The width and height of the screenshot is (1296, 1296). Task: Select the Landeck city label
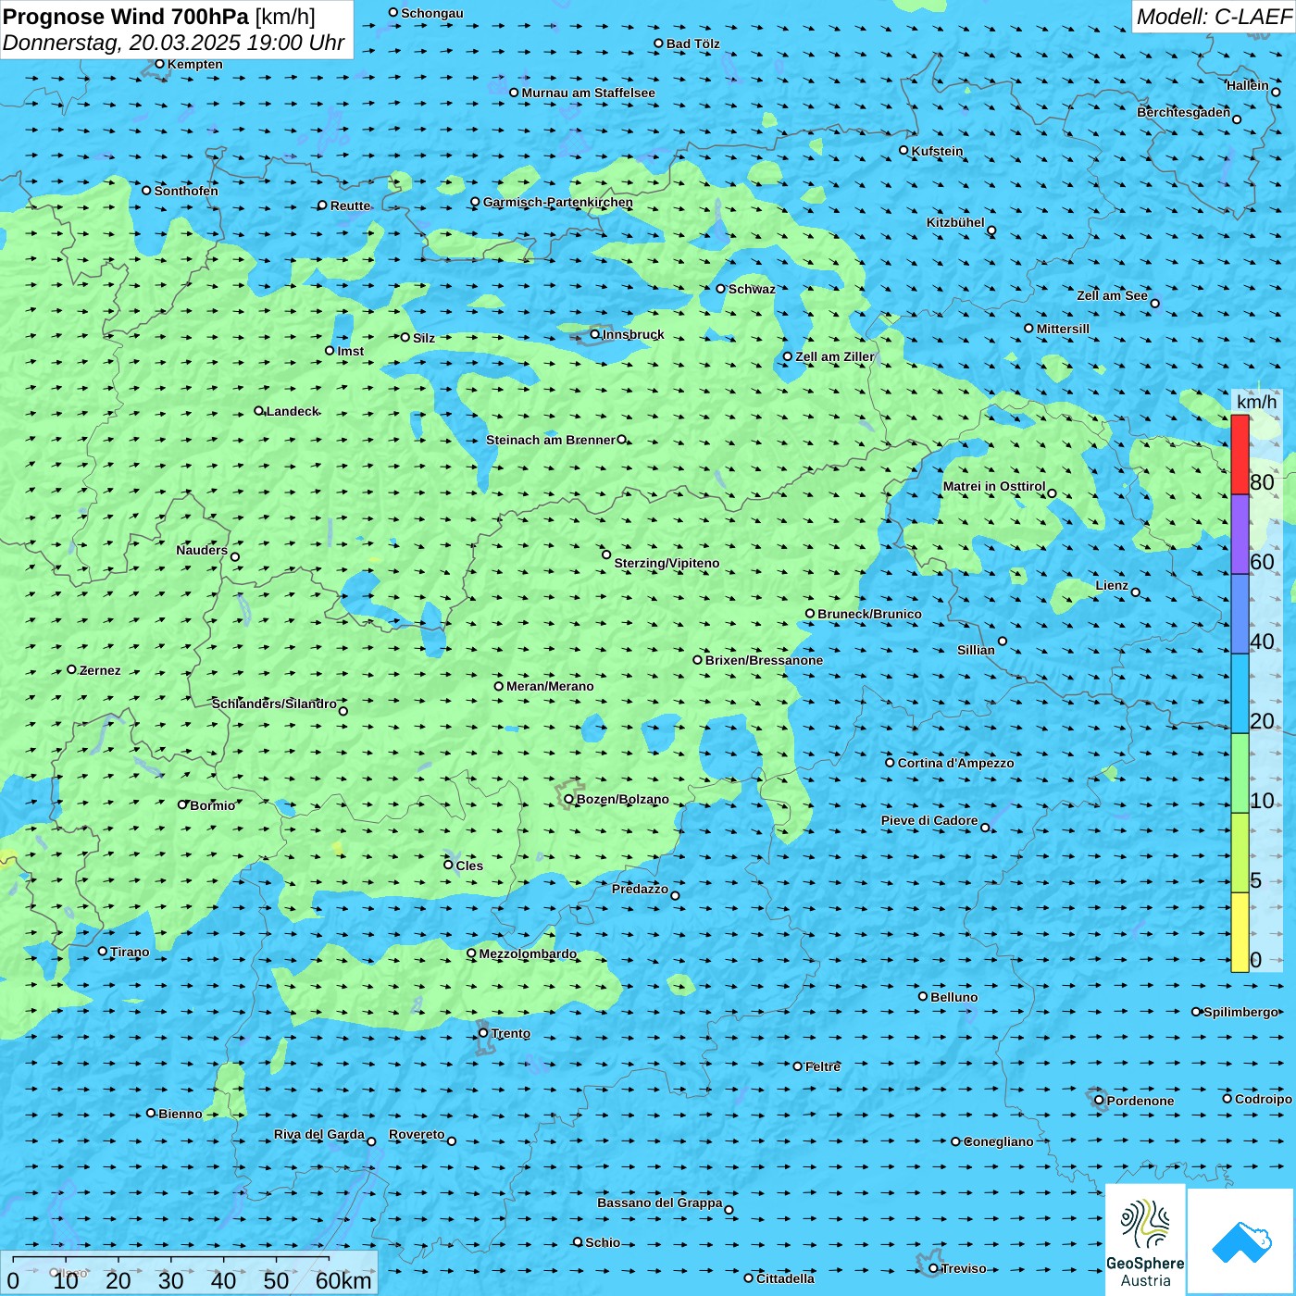tap(293, 411)
